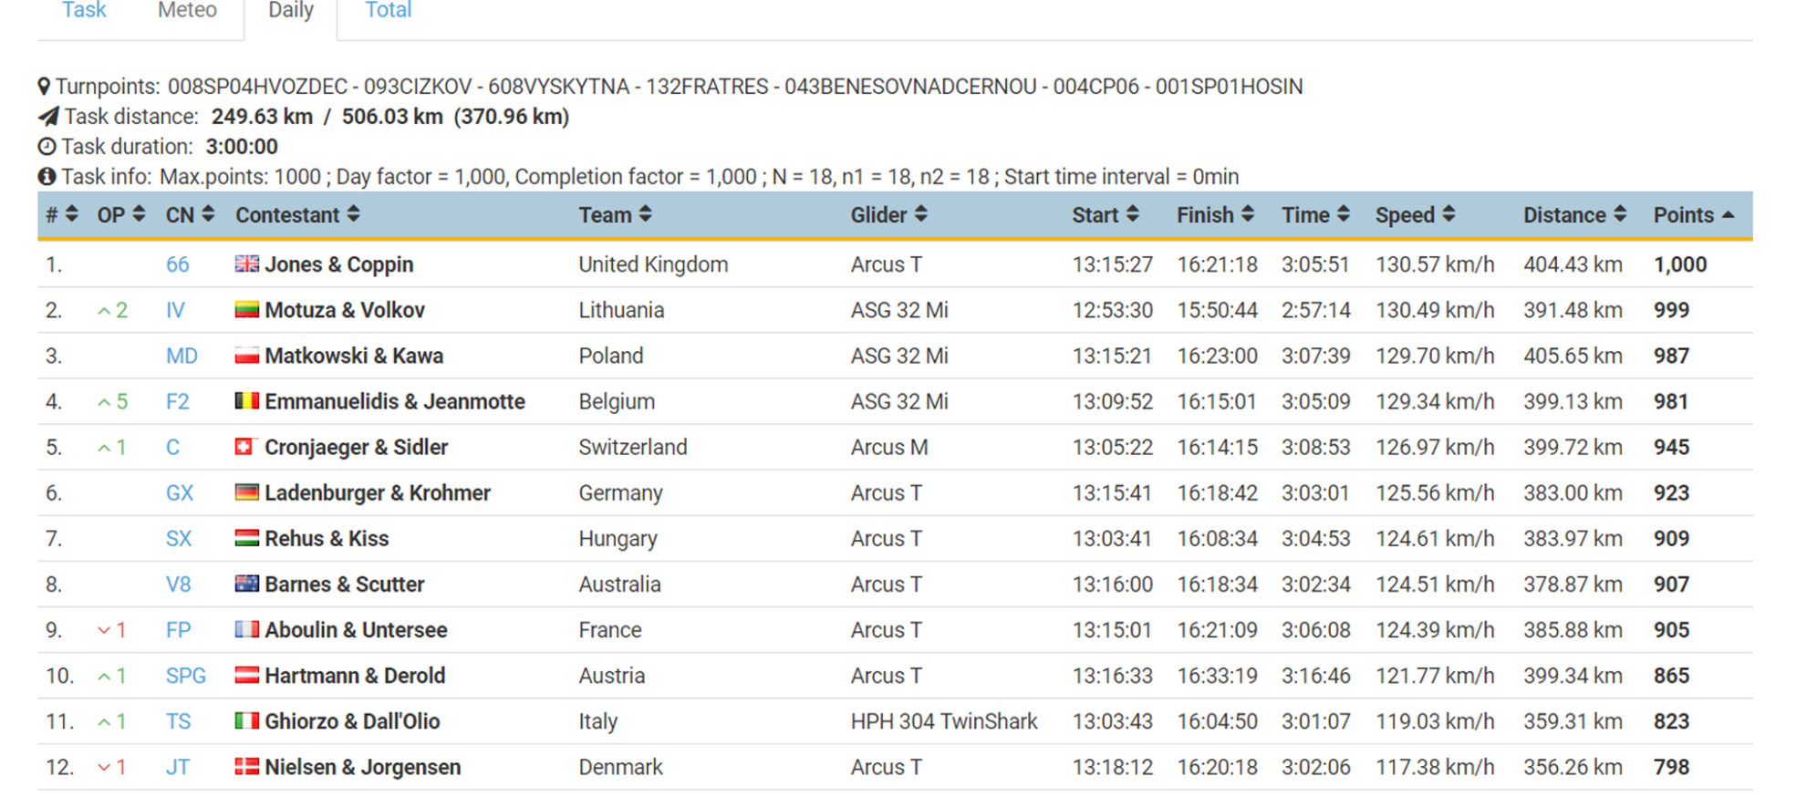Sort by Start time header
Screen dimensions: 1817x797
pyautogui.click(x=1105, y=215)
